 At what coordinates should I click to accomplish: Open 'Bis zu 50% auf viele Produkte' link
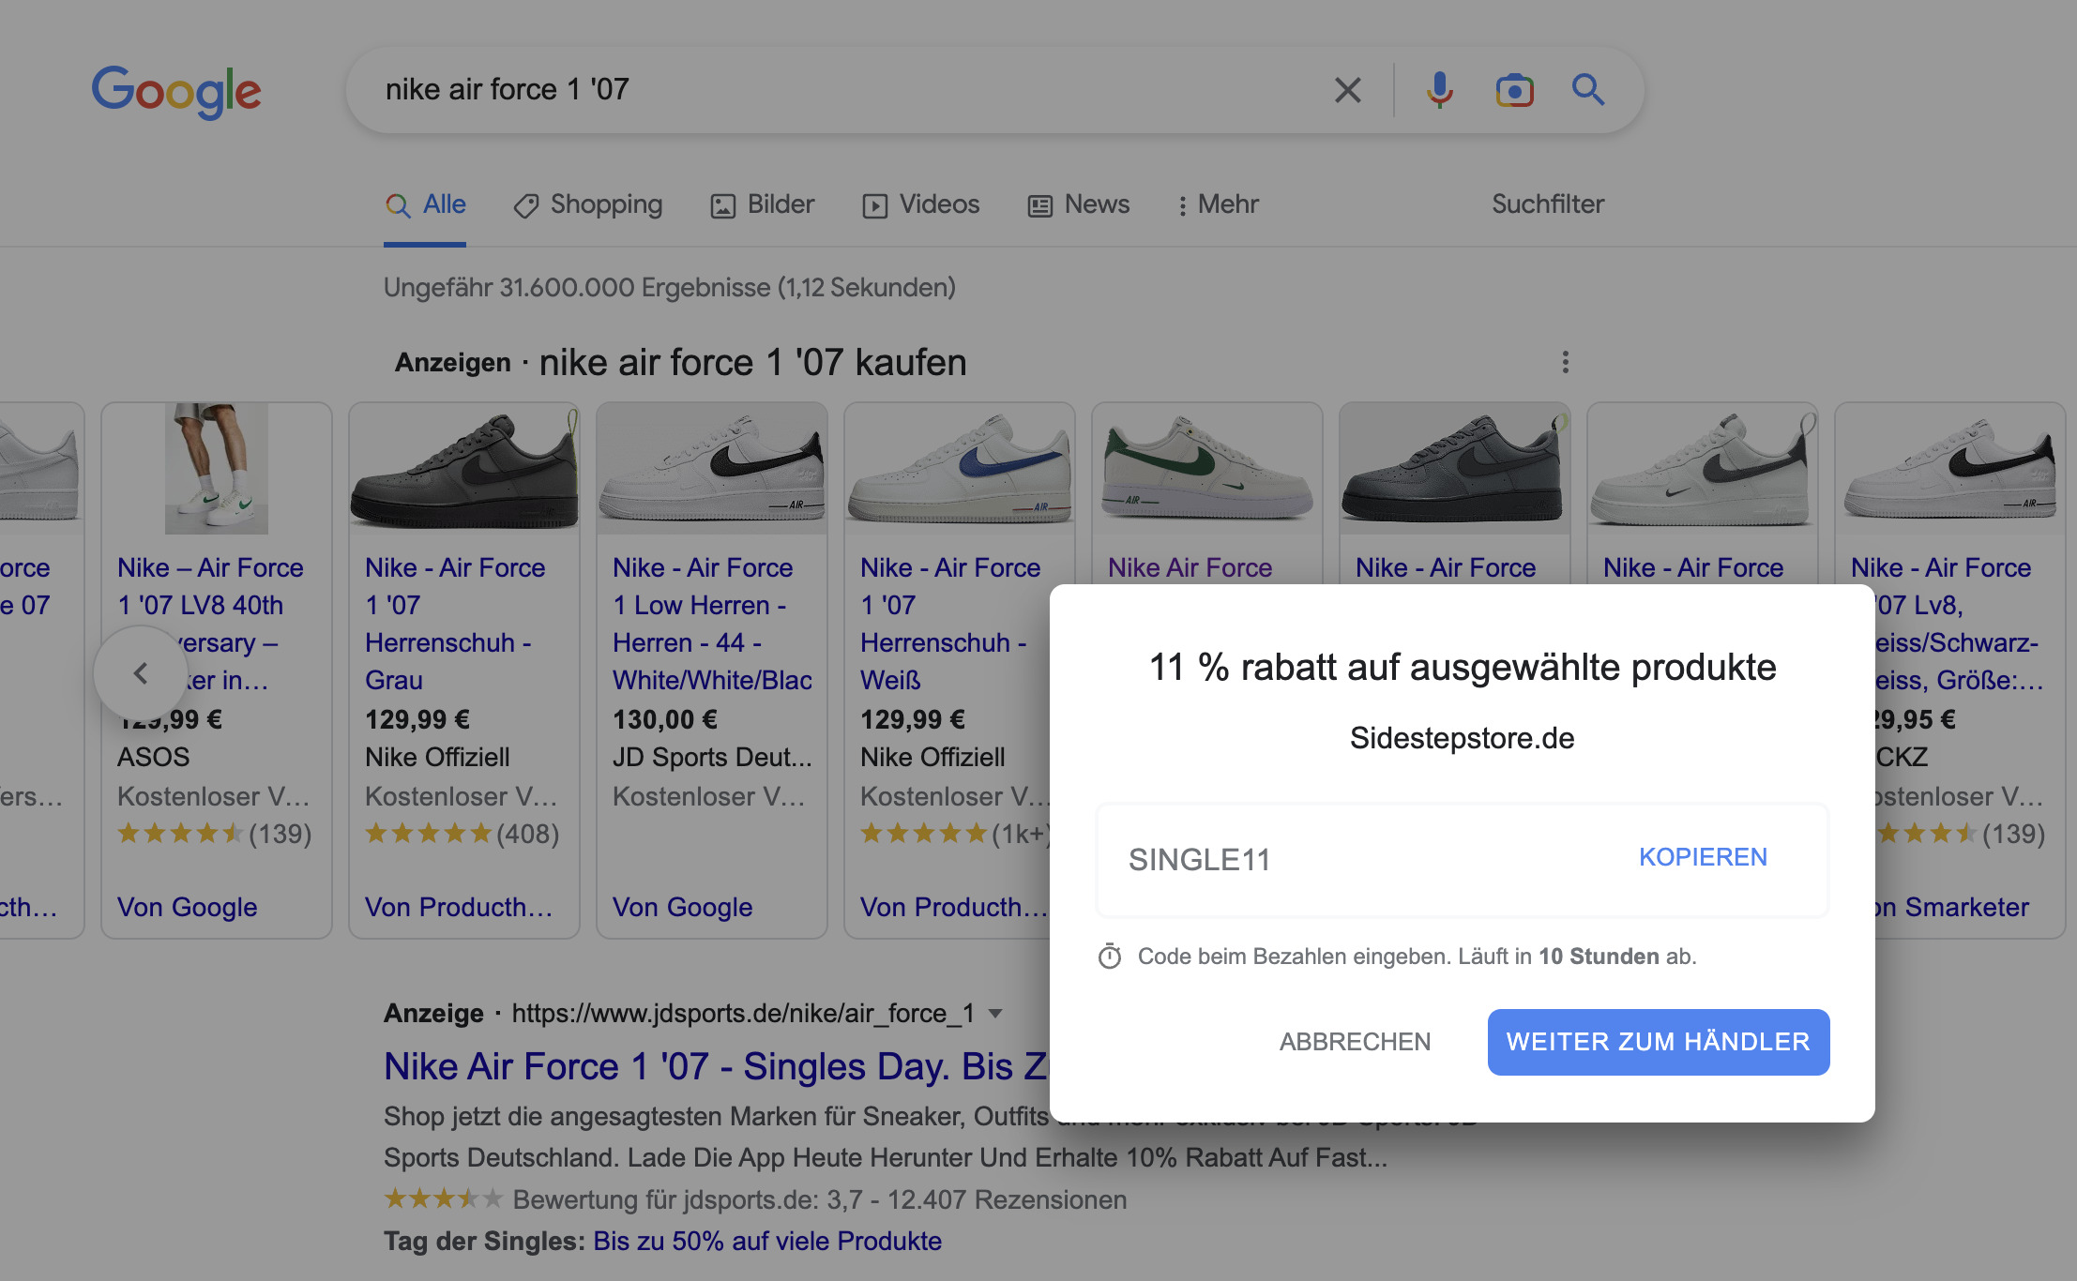767,1241
